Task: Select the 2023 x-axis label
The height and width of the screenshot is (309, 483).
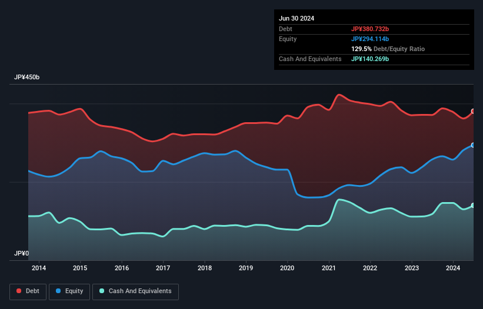Action: 412,268
